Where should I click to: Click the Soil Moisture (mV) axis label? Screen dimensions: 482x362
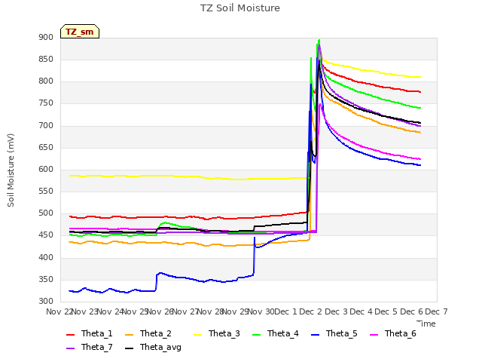click(11, 170)
